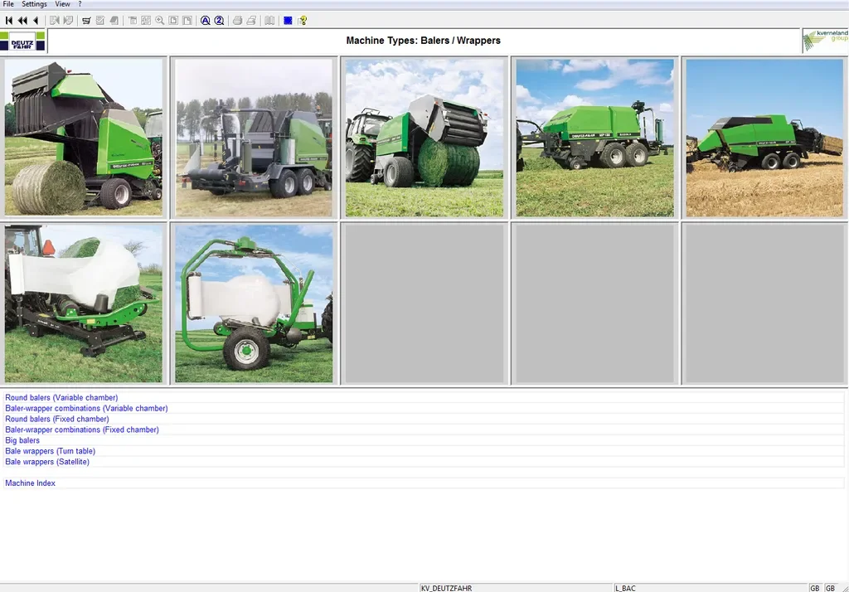Open the File menu
849x592 pixels.
8,4
